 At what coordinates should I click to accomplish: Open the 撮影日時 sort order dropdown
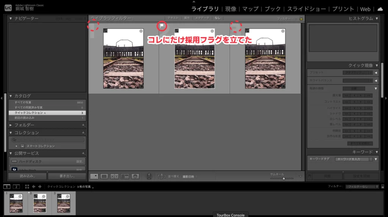click(x=190, y=177)
